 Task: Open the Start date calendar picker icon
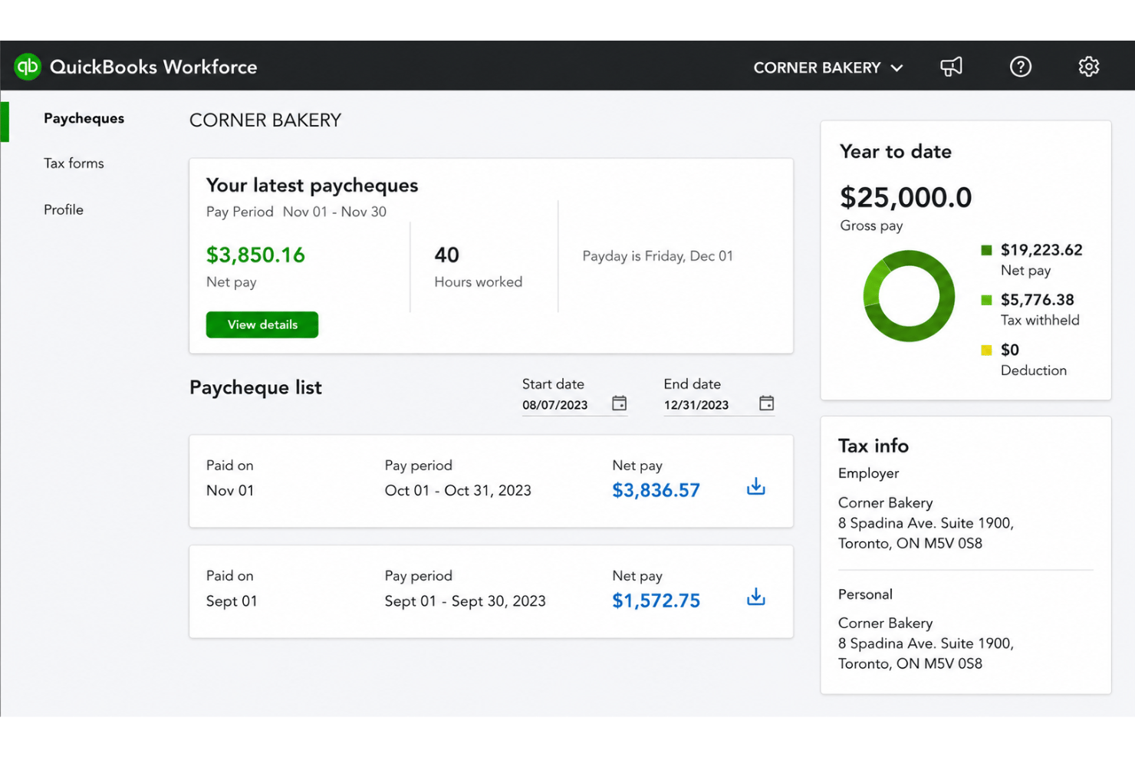pos(619,403)
